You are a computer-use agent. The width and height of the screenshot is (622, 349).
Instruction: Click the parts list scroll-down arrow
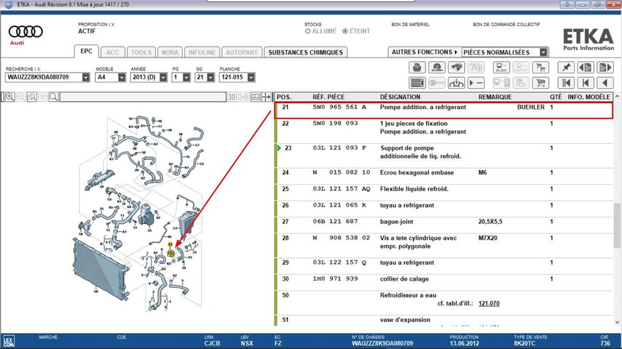coord(617,322)
